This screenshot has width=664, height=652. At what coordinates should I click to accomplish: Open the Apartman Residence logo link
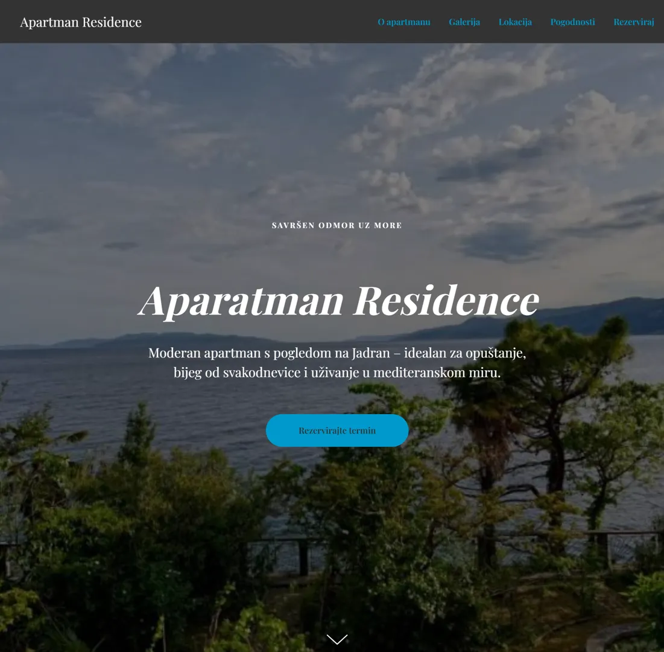pos(81,22)
